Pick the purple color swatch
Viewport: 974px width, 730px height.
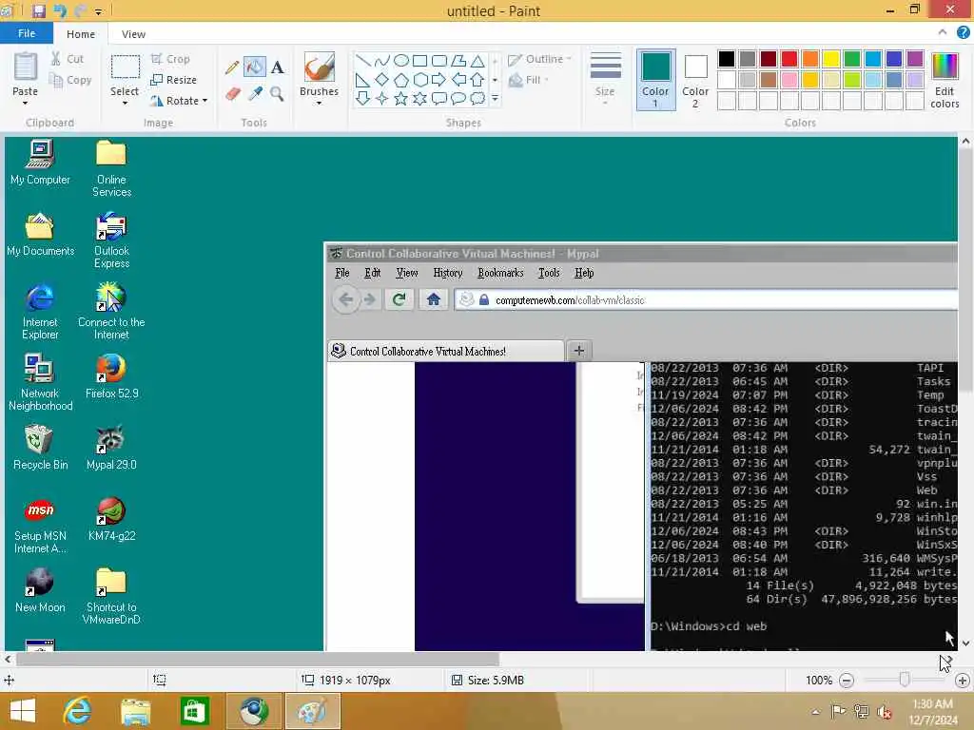[915, 59]
